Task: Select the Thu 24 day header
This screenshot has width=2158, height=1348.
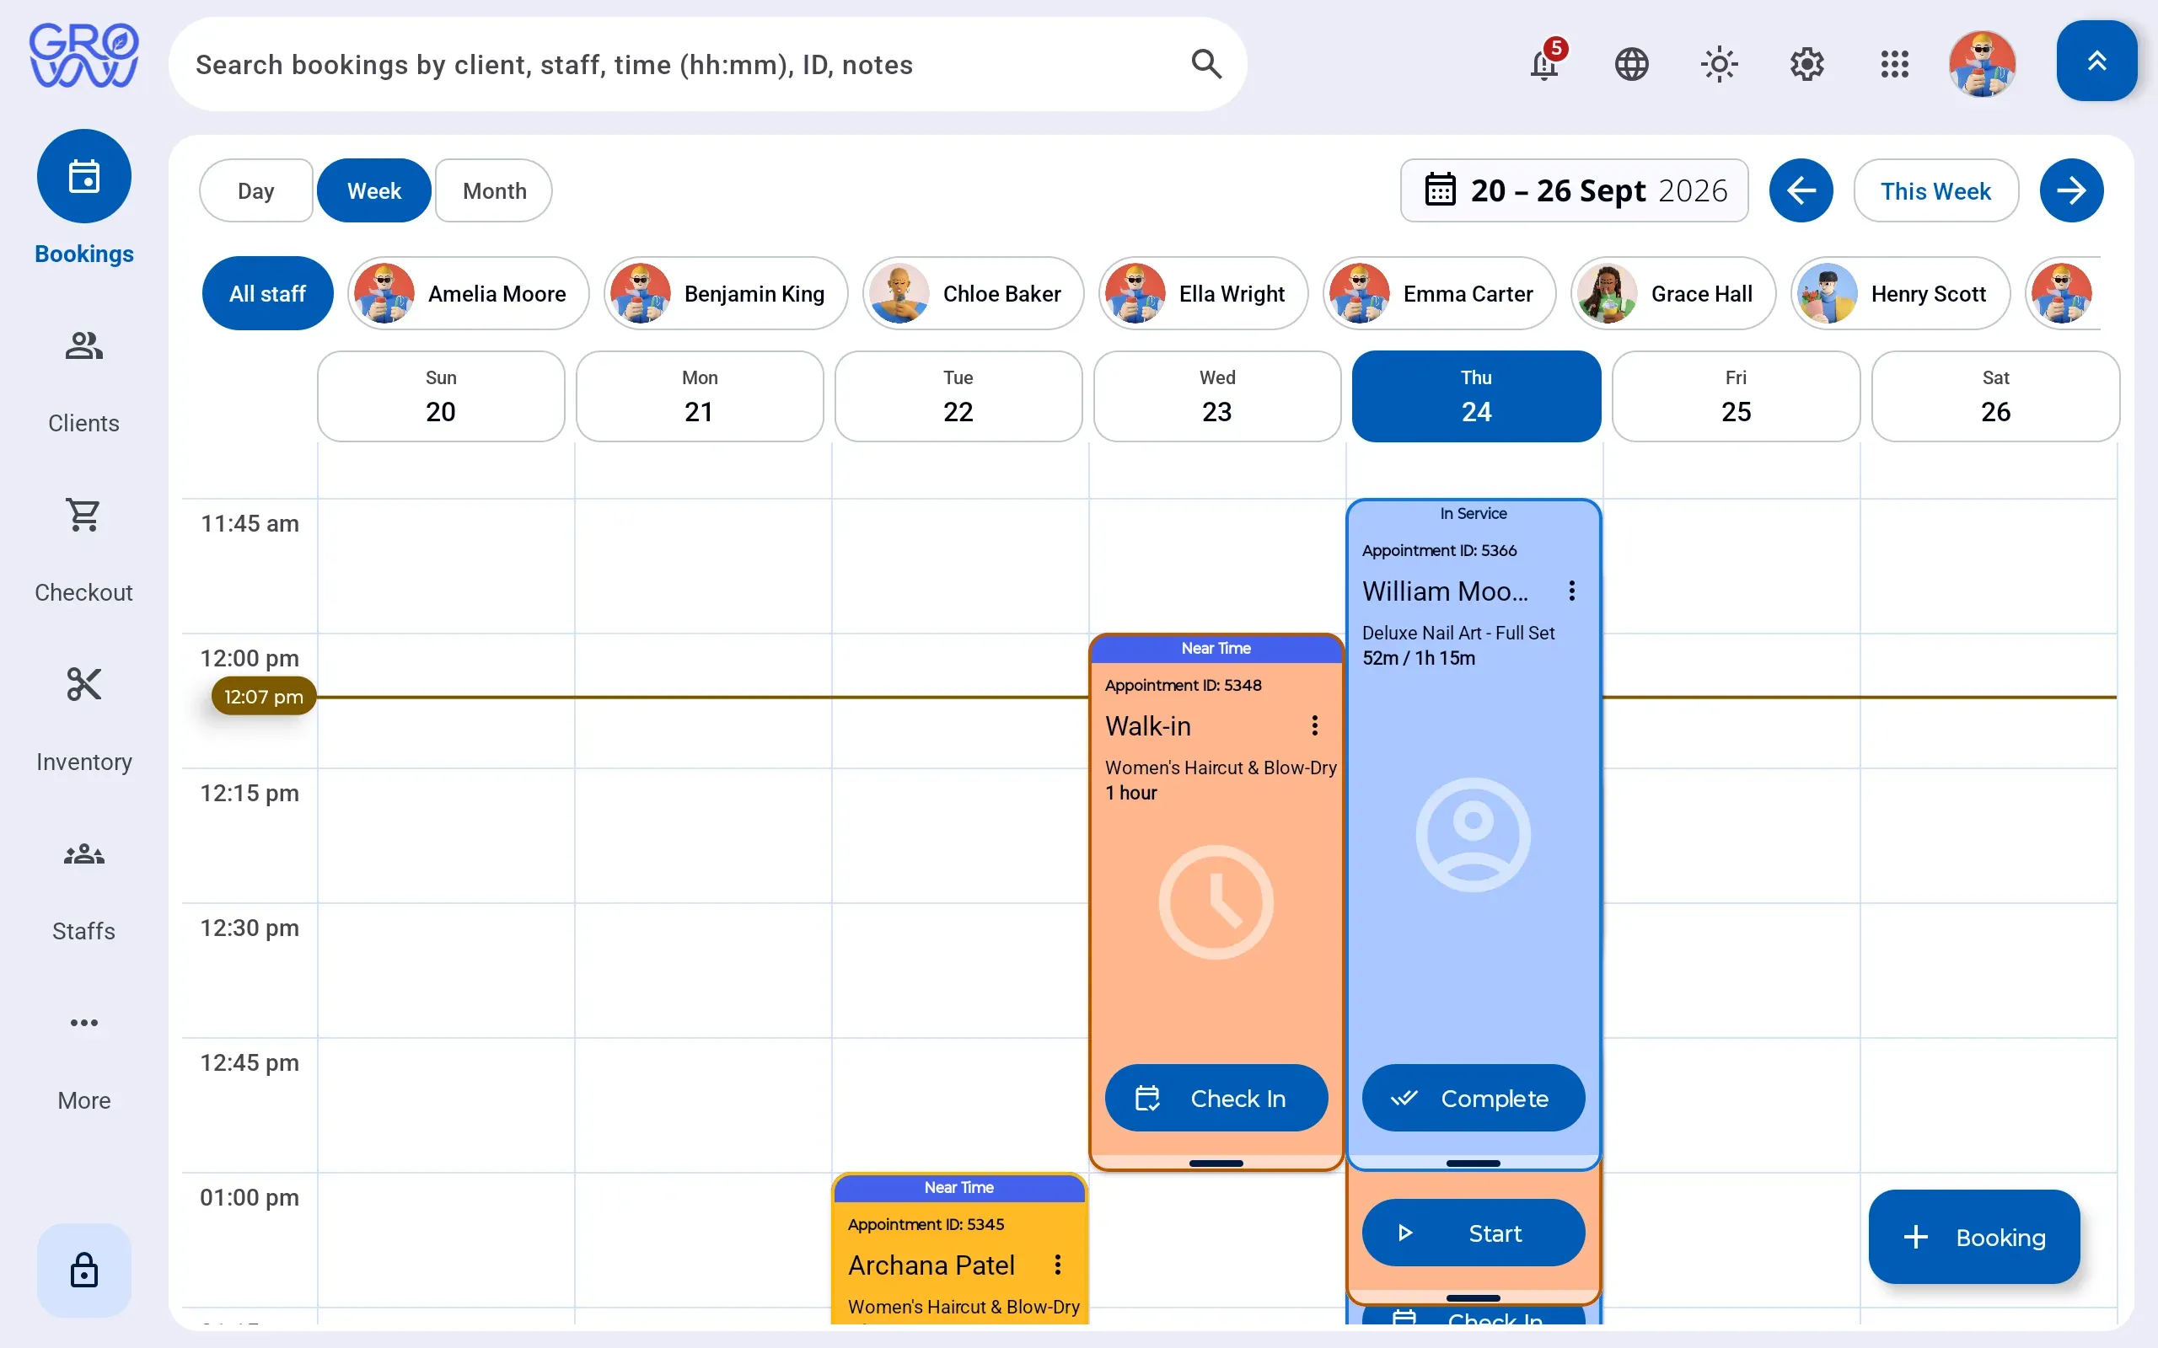Action: (1476, 396)
